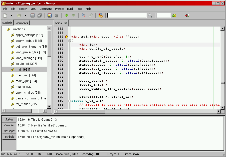Click the editor horizontal scroll-left arrow
The height and width of the screenshot is (157, 226).
[x=56, y=111]
